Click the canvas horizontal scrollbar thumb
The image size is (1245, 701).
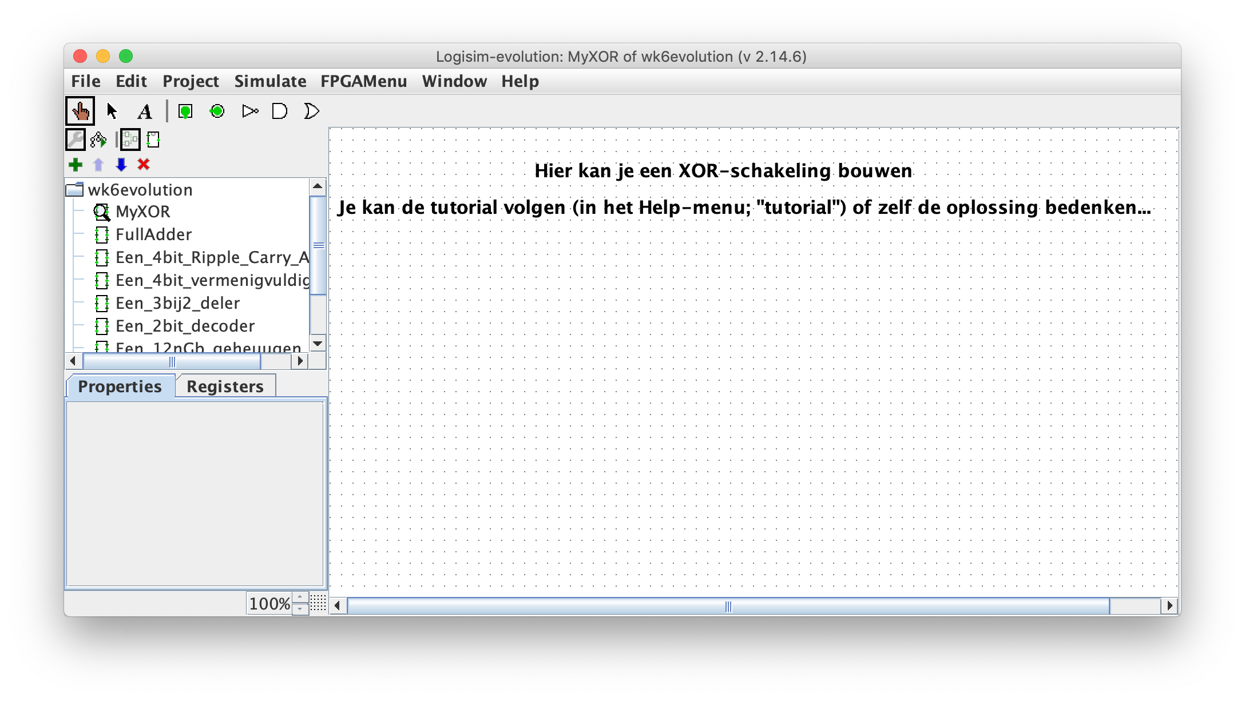(728, 606)
